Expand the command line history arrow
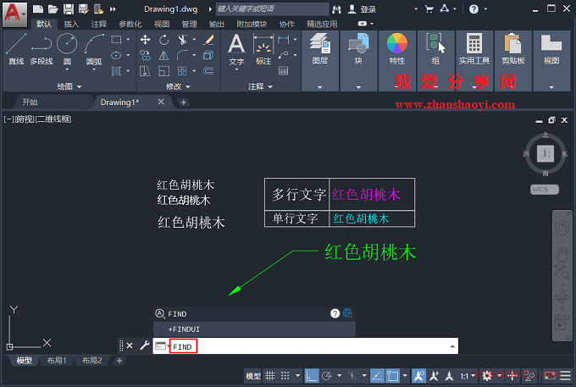The width and height of the screenshot is (576, 387). (x=452, y=346)
